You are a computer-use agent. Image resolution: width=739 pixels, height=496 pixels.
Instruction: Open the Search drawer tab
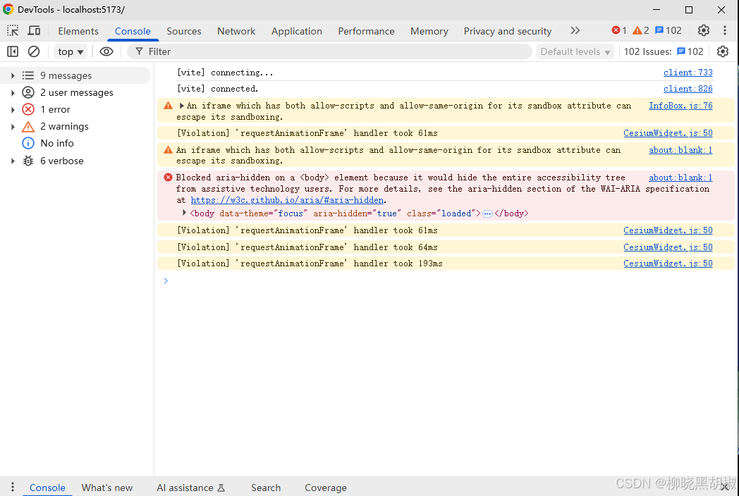(x=266, y=488)
